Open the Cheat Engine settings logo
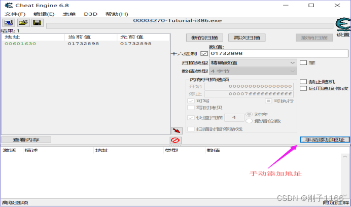This screenshot has width=351, height=207. point(343,25)
